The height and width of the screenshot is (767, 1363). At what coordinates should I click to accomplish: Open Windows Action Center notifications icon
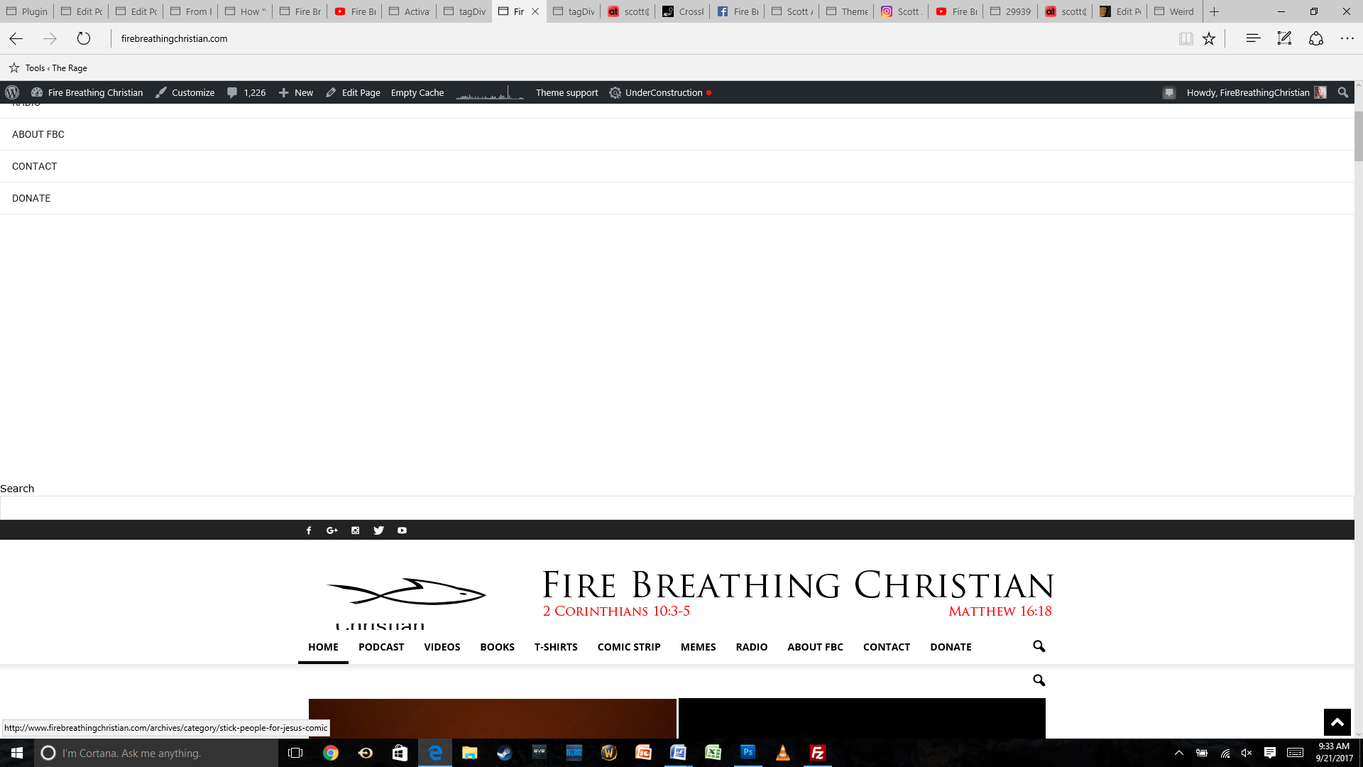tap(1270, 753)
